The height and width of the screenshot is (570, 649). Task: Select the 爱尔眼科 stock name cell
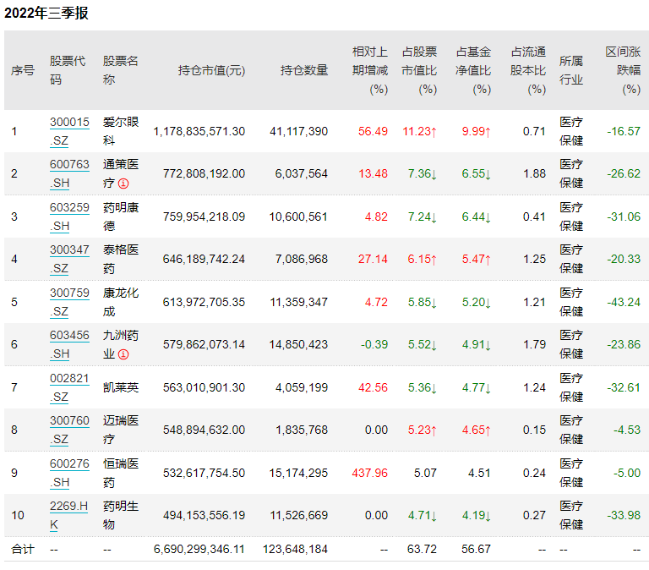120,131
